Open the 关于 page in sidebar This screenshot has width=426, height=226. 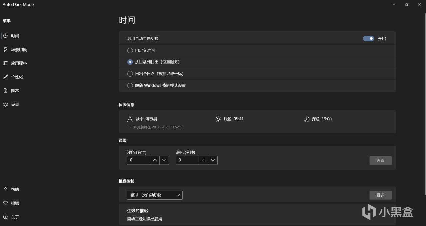tap(15, 217)
